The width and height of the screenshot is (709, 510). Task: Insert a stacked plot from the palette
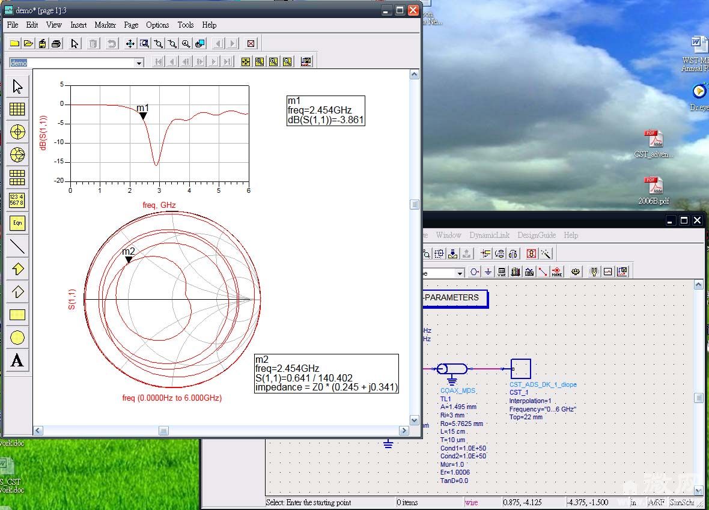pyautogui.click(x=17, y=178)
